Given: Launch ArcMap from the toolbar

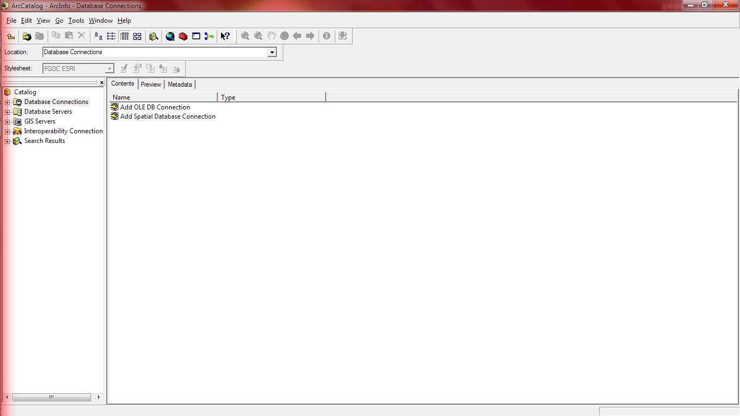Looking at the screenshot, I should pos(170,36).
